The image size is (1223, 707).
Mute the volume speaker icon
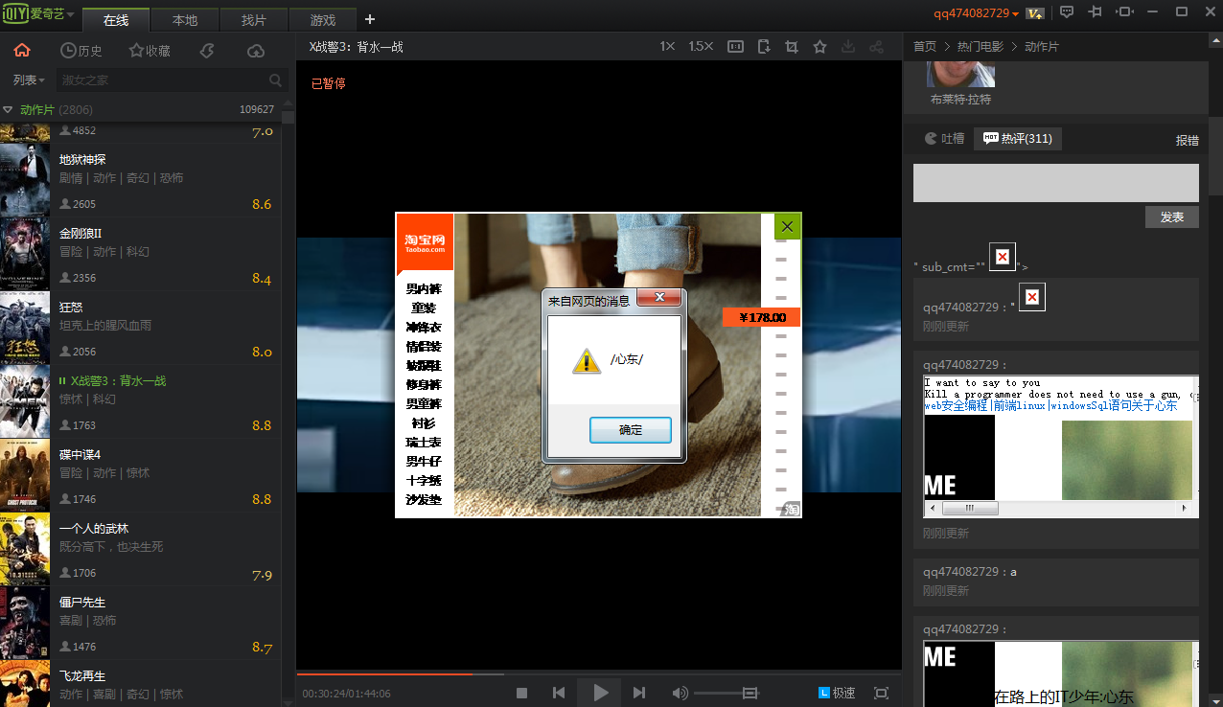point(680,693)
